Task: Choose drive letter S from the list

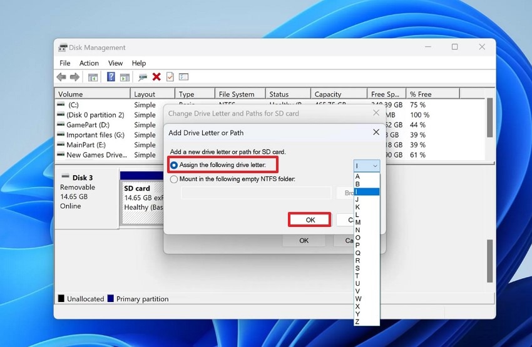Action: pos(366,268)
